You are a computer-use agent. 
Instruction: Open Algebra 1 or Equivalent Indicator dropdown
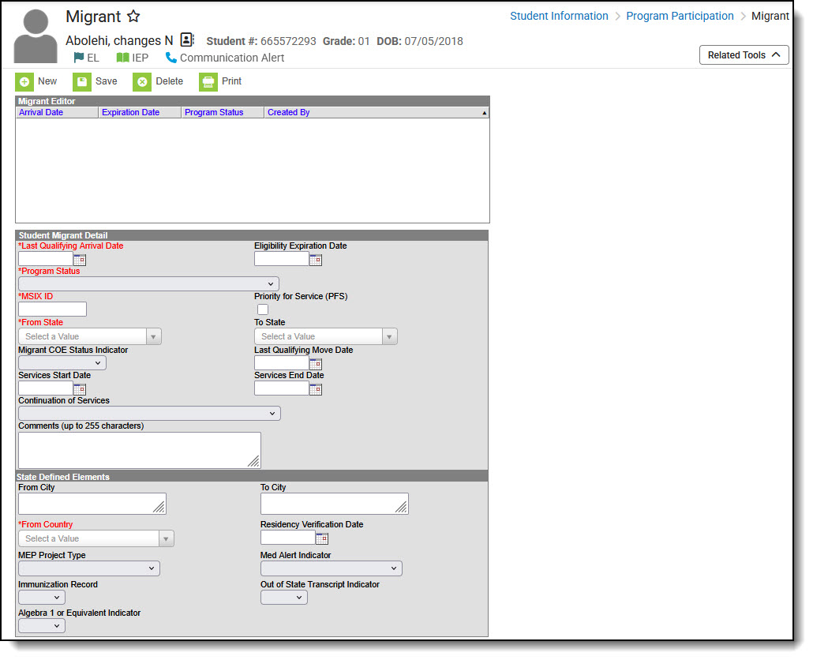(x=42, y=626)
